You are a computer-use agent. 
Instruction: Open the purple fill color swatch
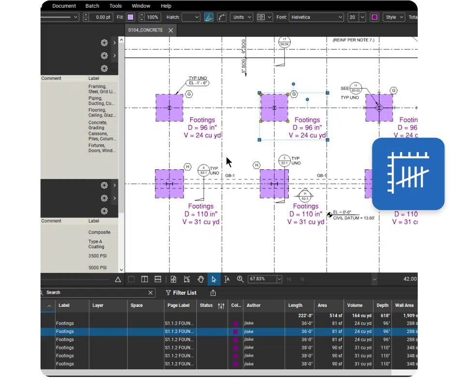[131, 17]
